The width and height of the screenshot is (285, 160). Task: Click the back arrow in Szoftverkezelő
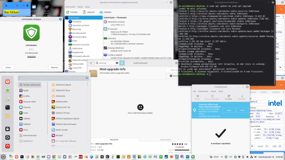click(91, 63)
